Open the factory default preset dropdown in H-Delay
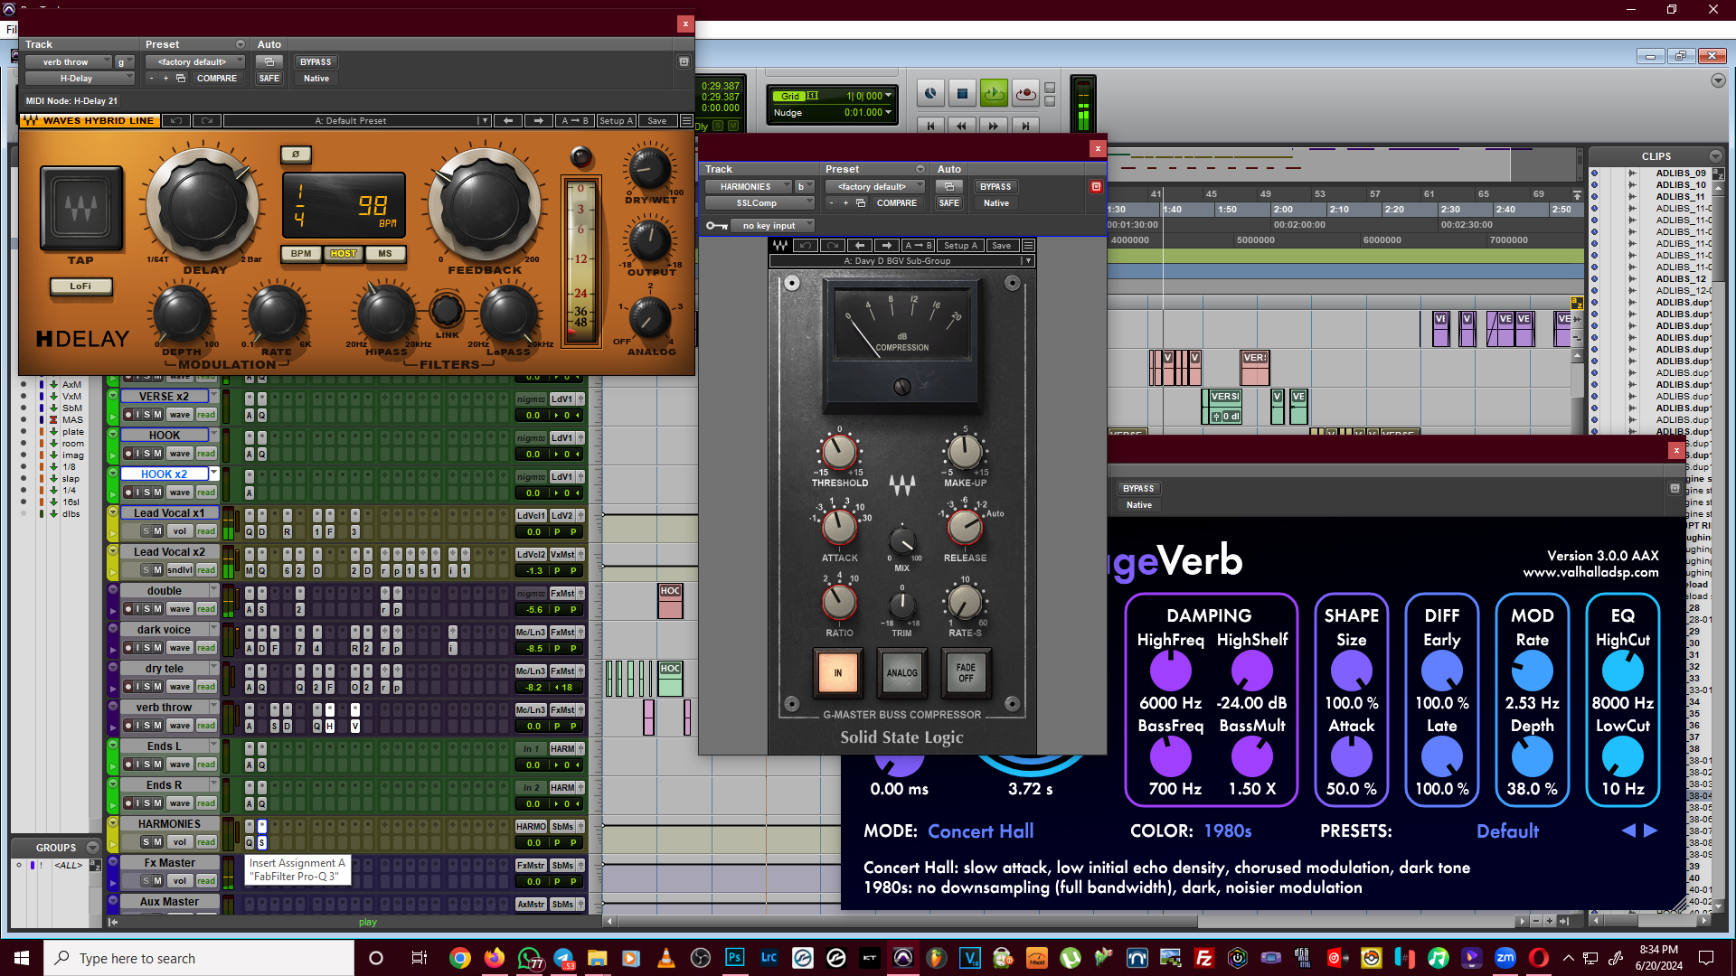Screen dimensions: 1736x976 pyautogui.click(x=193, y=62)
